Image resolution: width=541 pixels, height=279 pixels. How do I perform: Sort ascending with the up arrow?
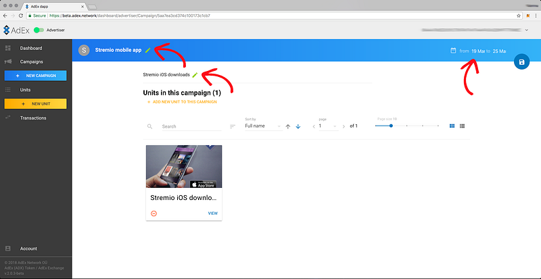click(288, 126)
